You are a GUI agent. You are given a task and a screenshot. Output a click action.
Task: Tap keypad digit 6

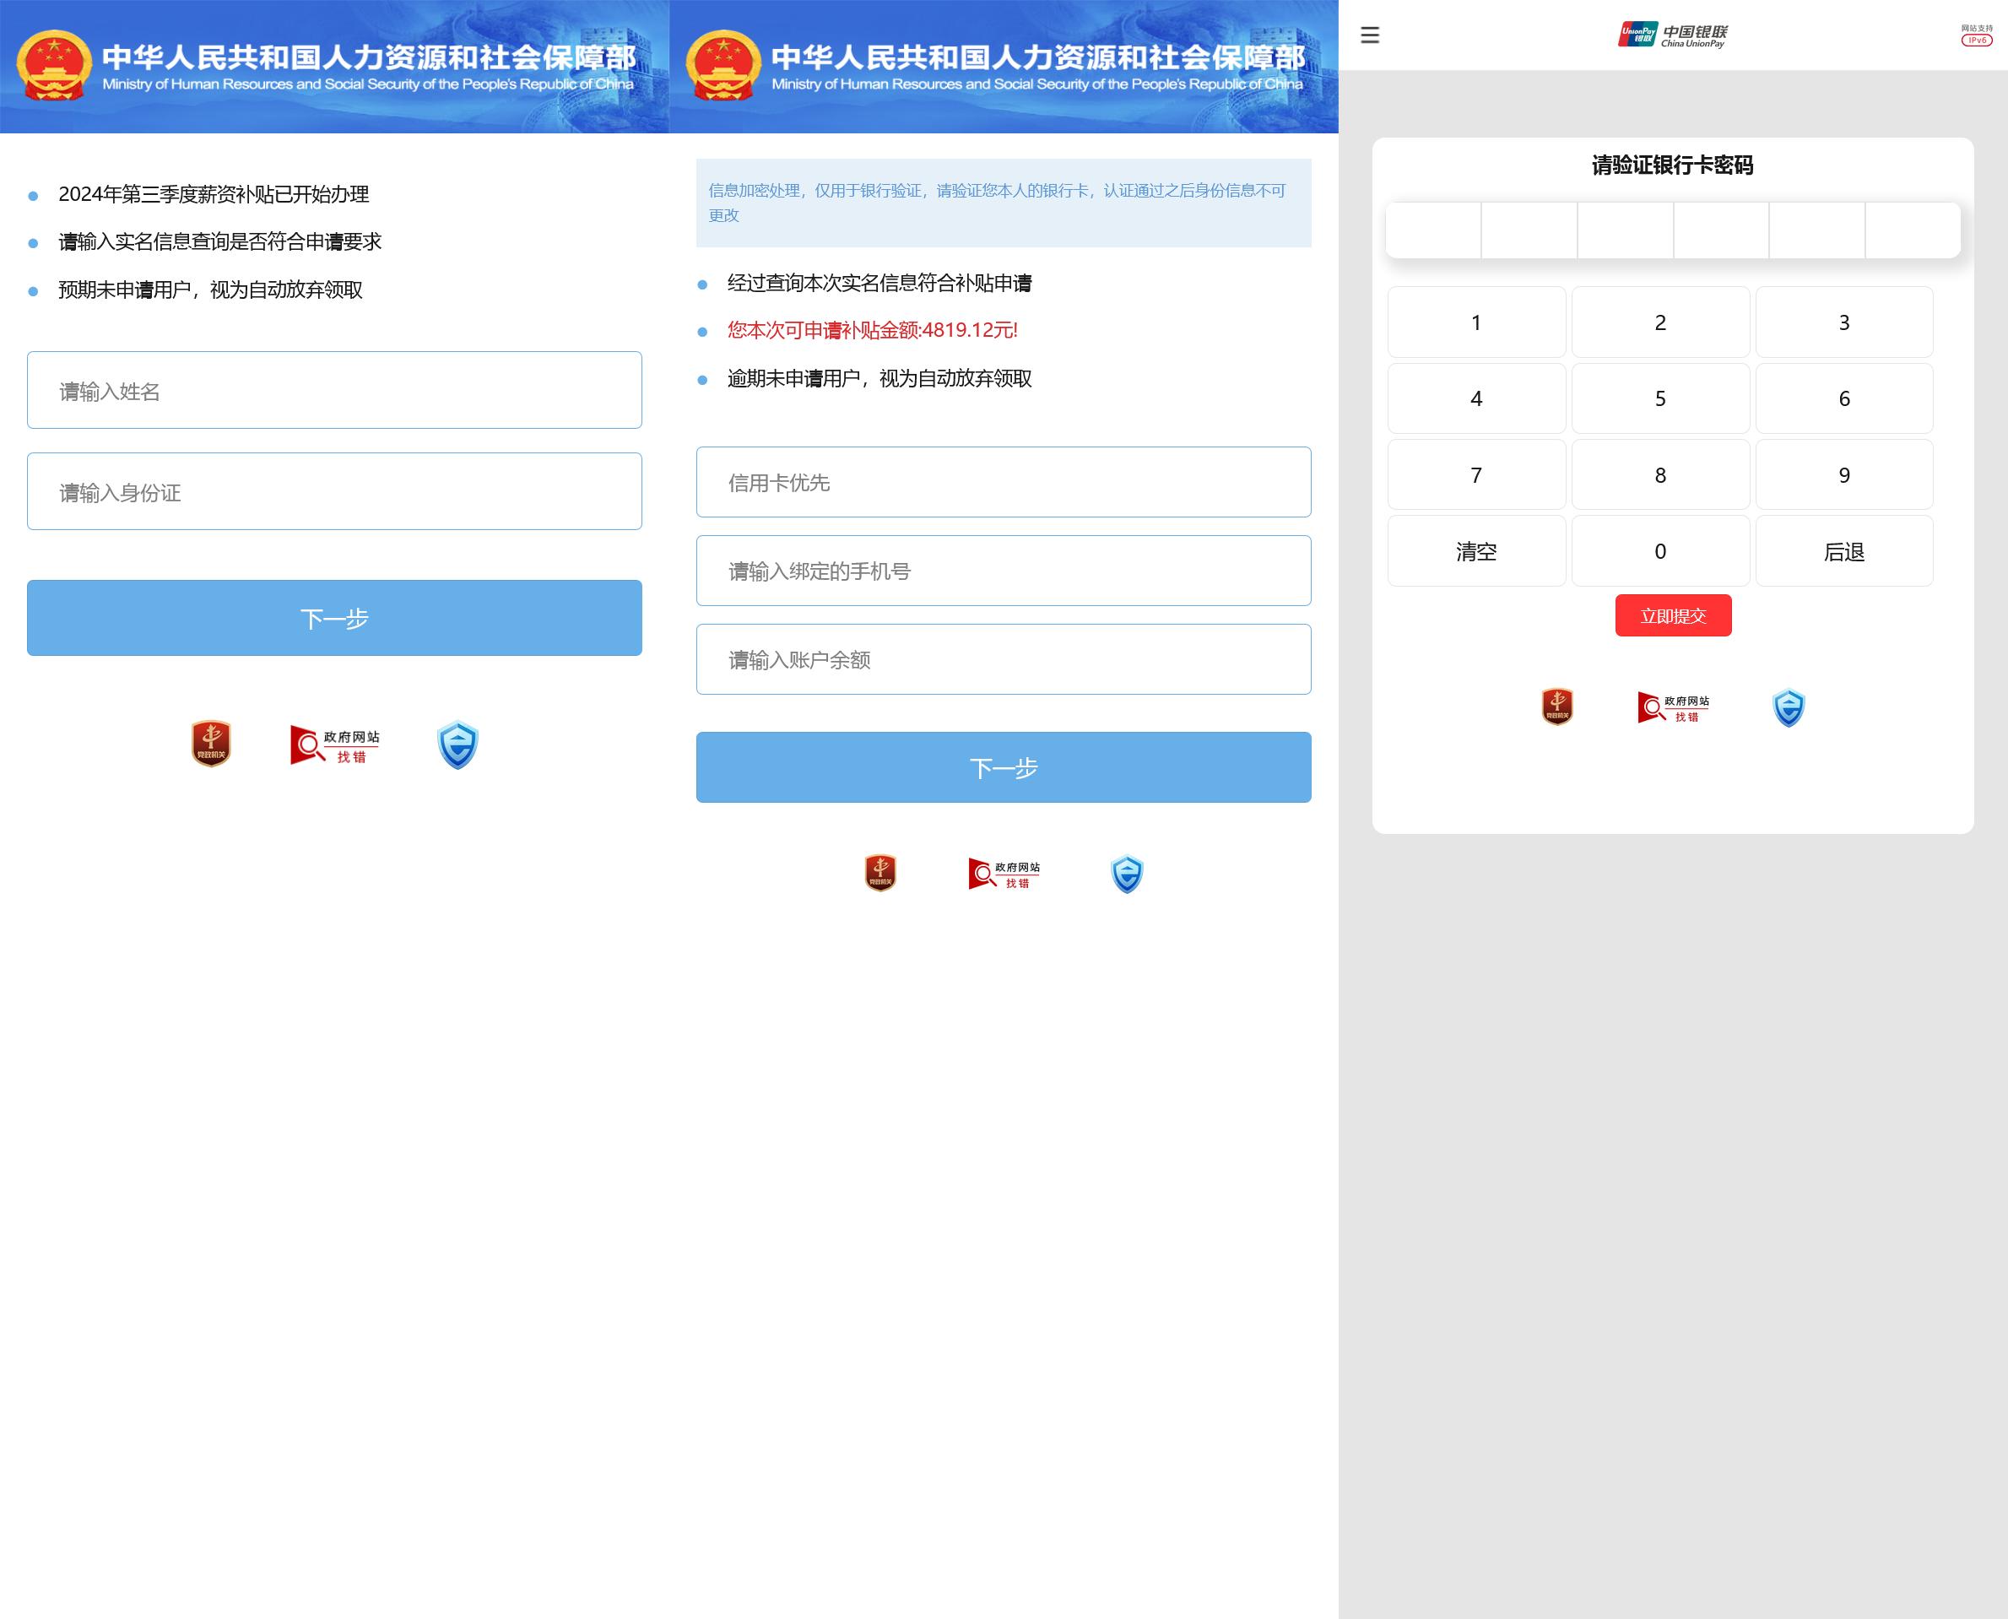coord(1844,398)
